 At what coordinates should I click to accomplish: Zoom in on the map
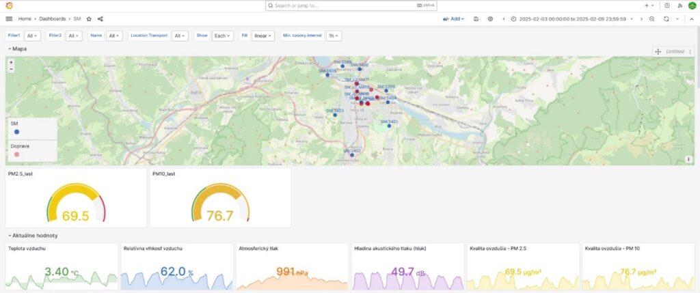(11, 62)
